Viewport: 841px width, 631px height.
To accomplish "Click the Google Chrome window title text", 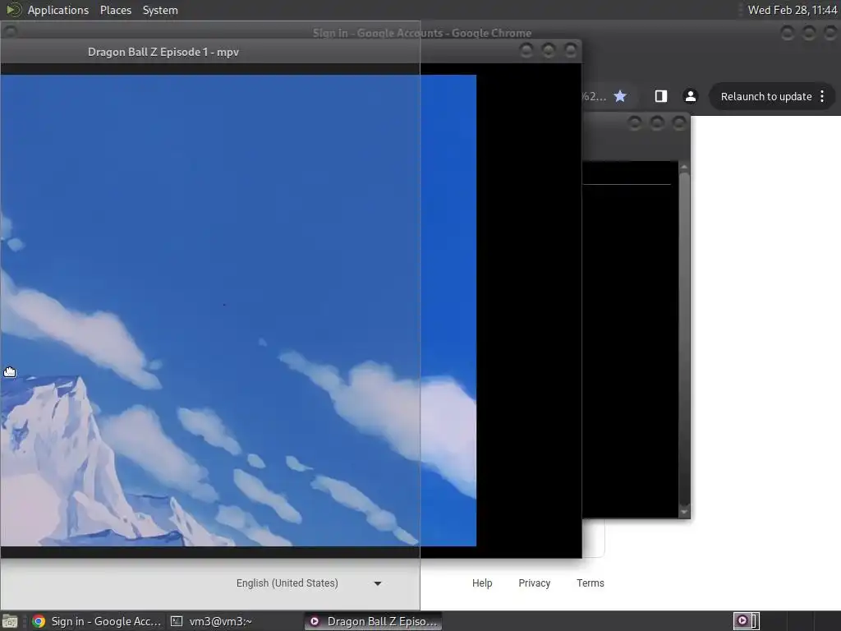I will 422,33.
